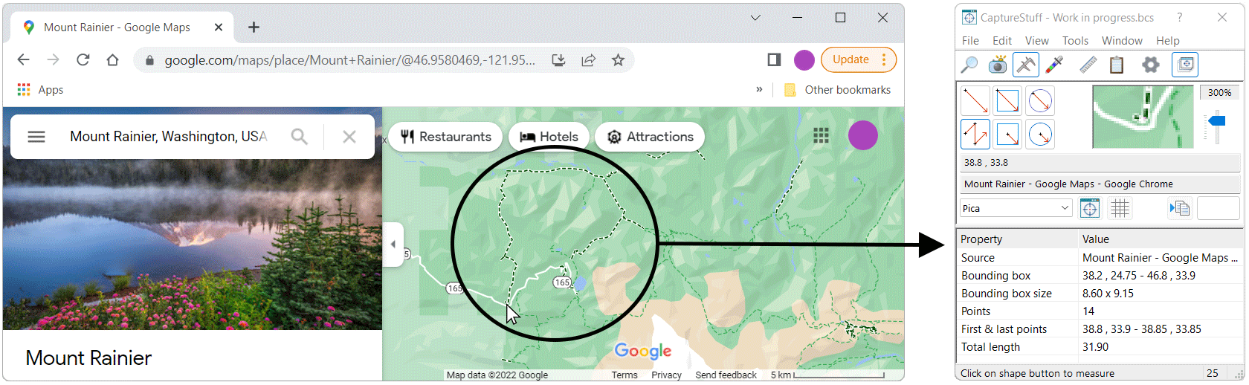Click the Chrome Update button
The width and height of the screenshot is (1249, 385).
point(859,60)
